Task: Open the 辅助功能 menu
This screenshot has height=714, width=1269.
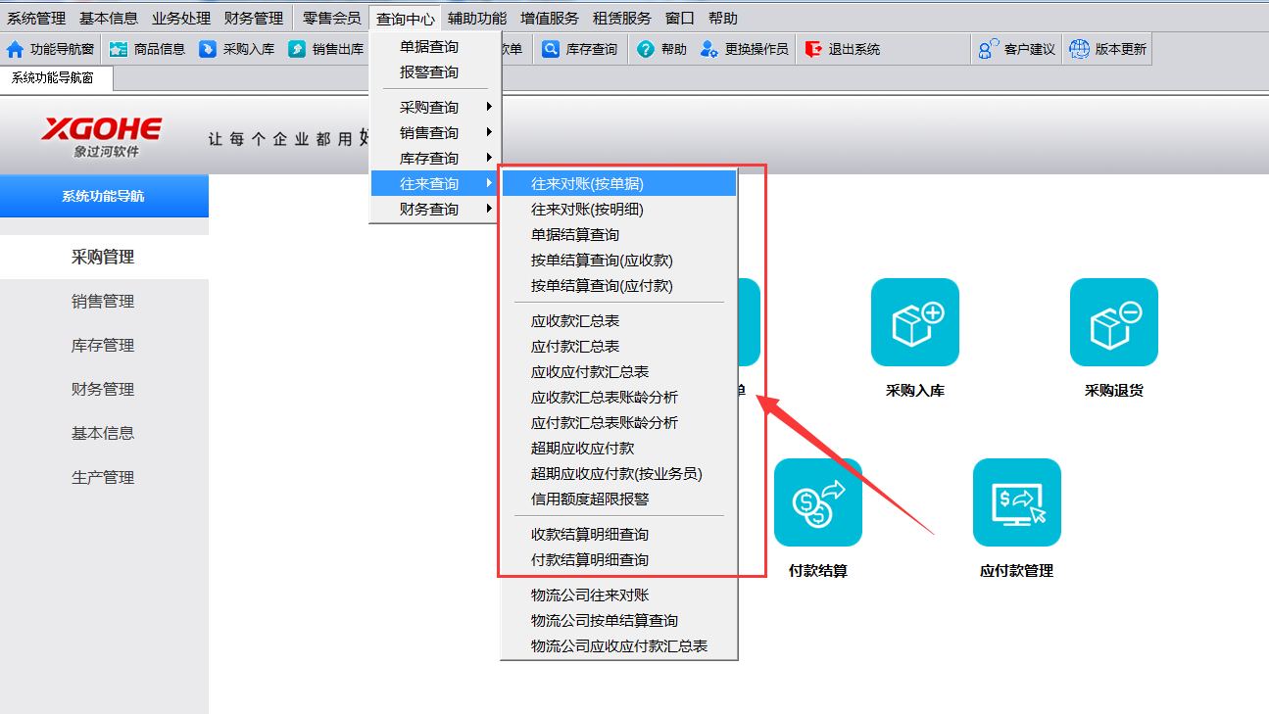Action: pos(477,18)
